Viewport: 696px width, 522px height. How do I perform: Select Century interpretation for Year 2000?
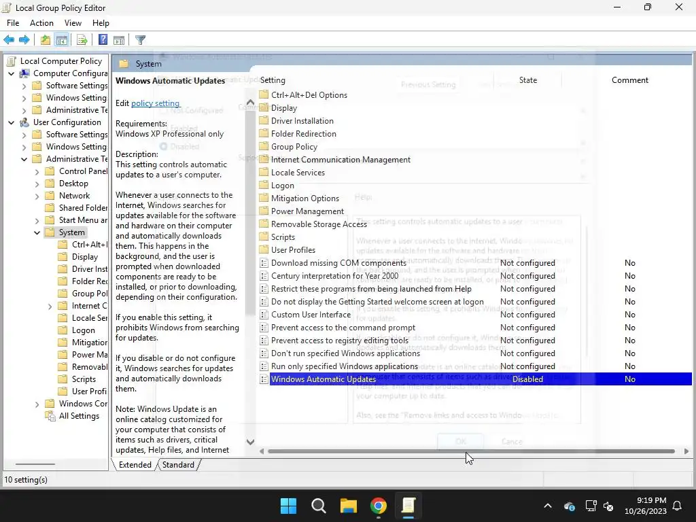[x=334, y=276]
